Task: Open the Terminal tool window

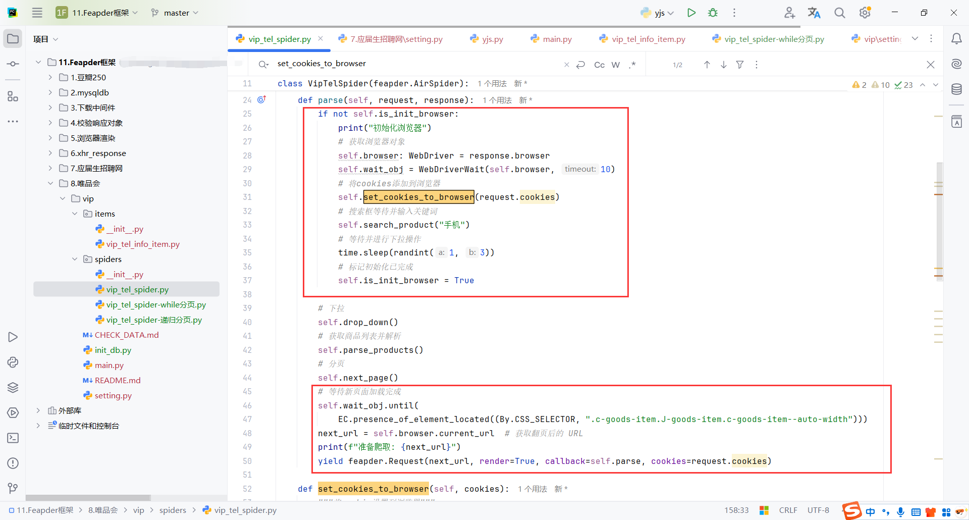Action: coord(13,438)
